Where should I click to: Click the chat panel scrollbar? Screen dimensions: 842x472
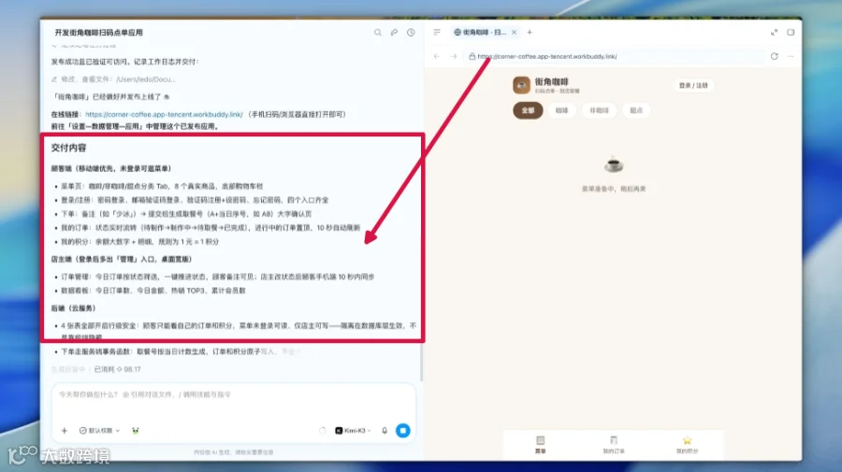click(x=422, y=362)
